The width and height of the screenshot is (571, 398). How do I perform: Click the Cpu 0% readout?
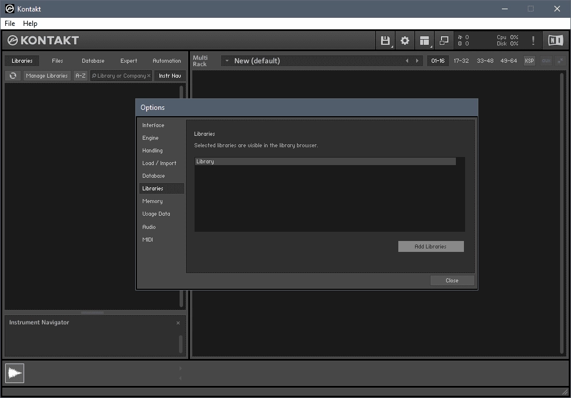point(507,37)
